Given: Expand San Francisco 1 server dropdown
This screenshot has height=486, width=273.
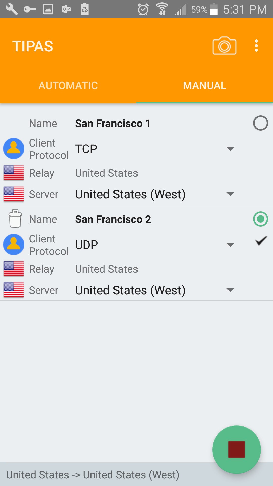Looking at the screenshot, I should [x=154, y=194].
